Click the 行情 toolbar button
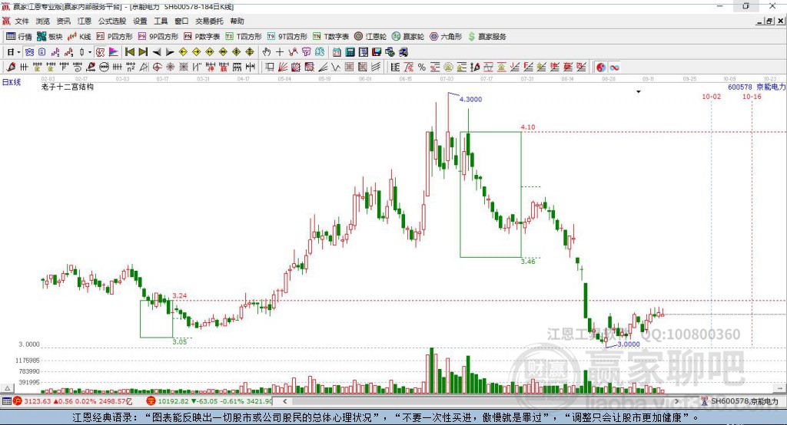787x425 pixels. point(19,37)
